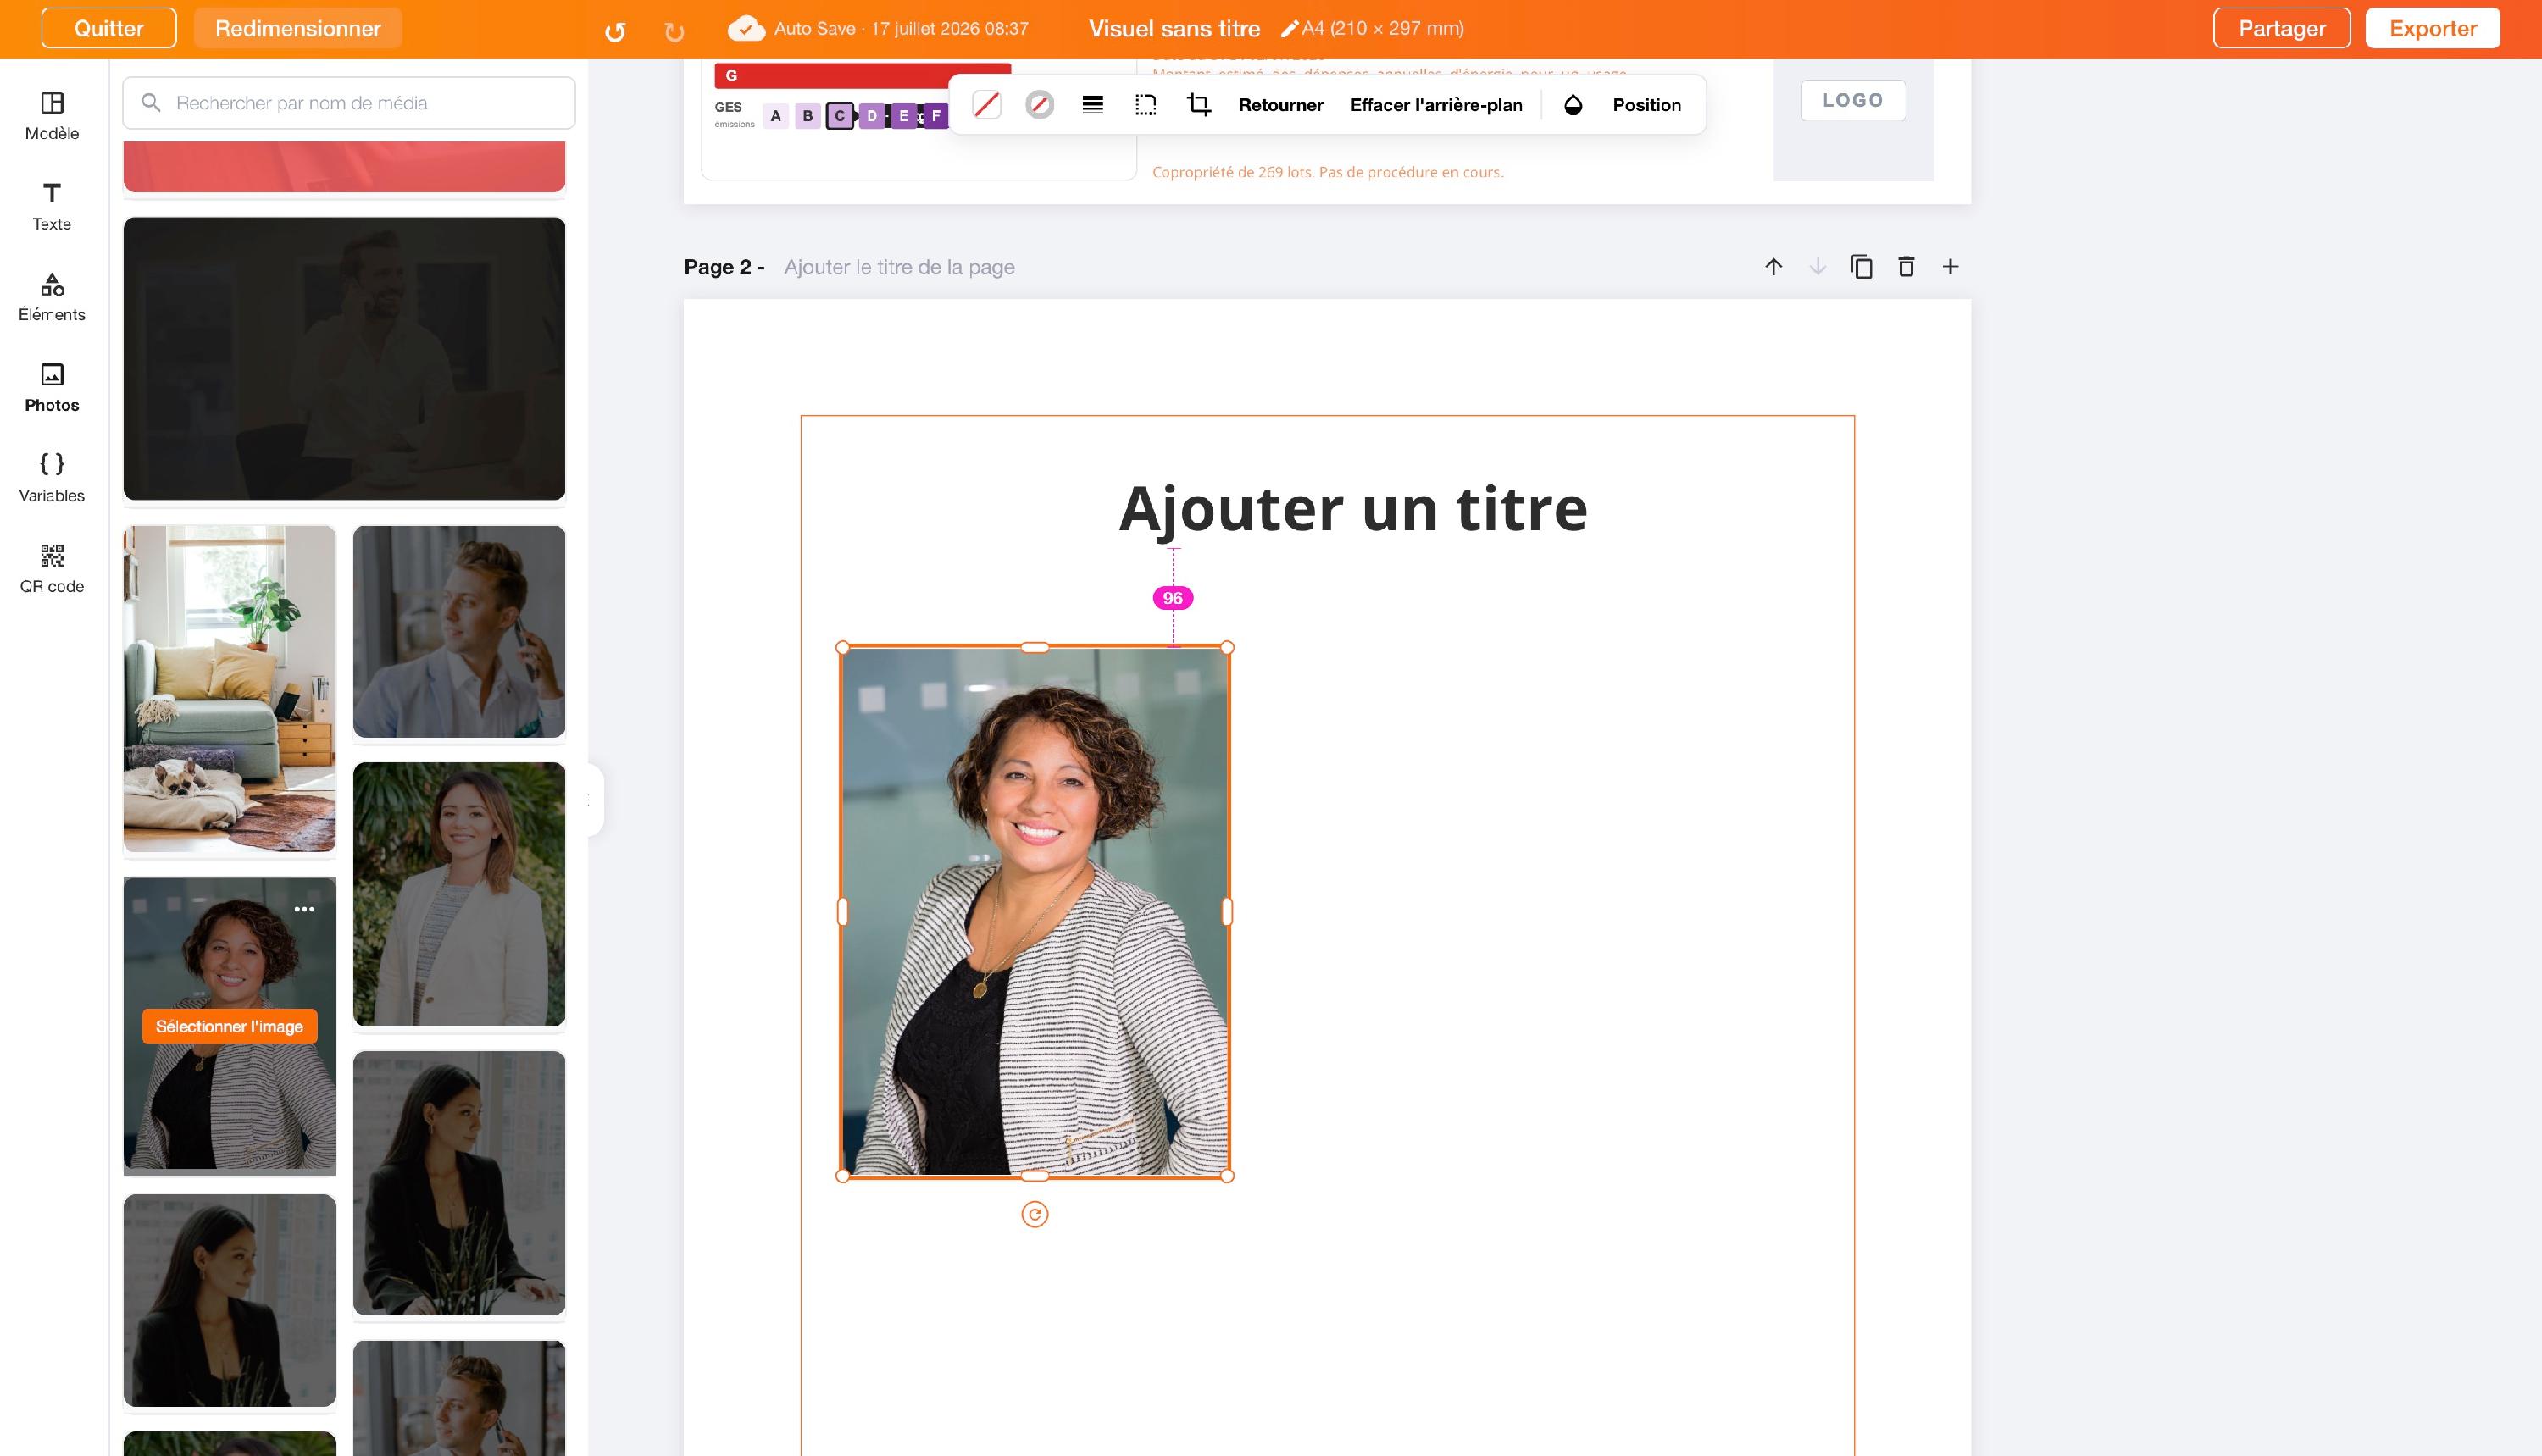Move Page 2 up with arrow
The height and width of the screenshot is (1456, 2542).
pos(1773,267)
